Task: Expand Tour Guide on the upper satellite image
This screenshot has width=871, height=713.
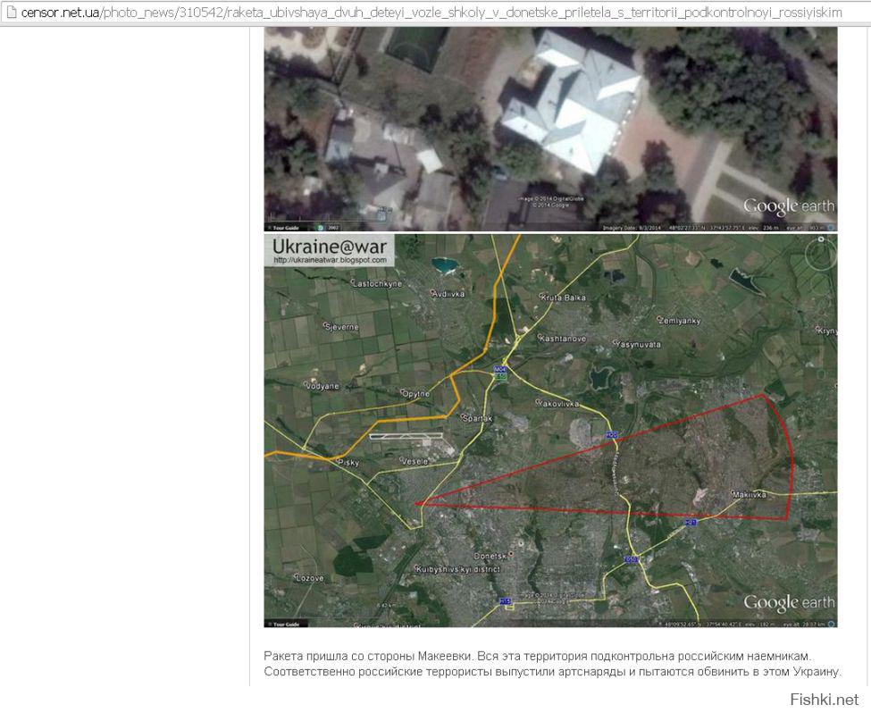Action: coord(286,227)
